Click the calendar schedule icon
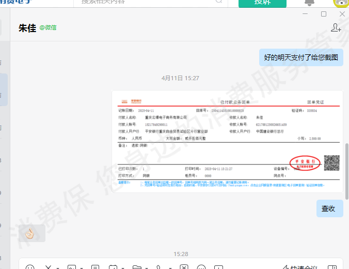The image size is (349, 269). [x=113, y=267]
